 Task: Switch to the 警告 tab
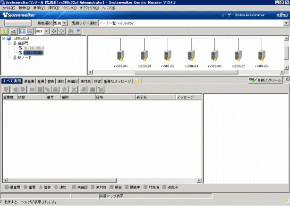pyautogui.click(x=51, y=81)
